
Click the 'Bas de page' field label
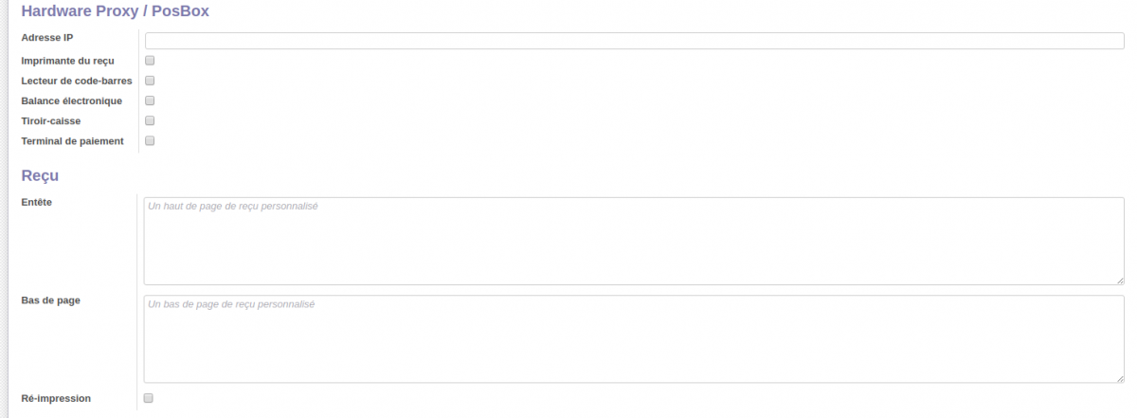point(50,300)
